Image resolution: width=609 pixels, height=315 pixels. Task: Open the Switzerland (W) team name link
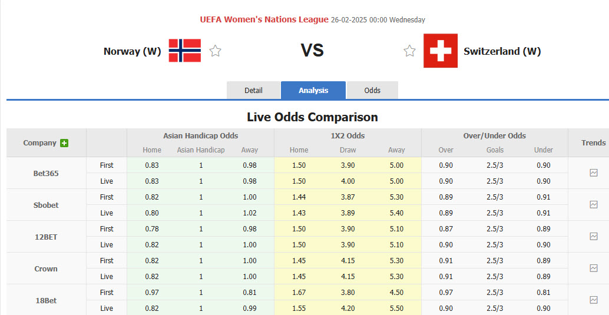point(502,51)
